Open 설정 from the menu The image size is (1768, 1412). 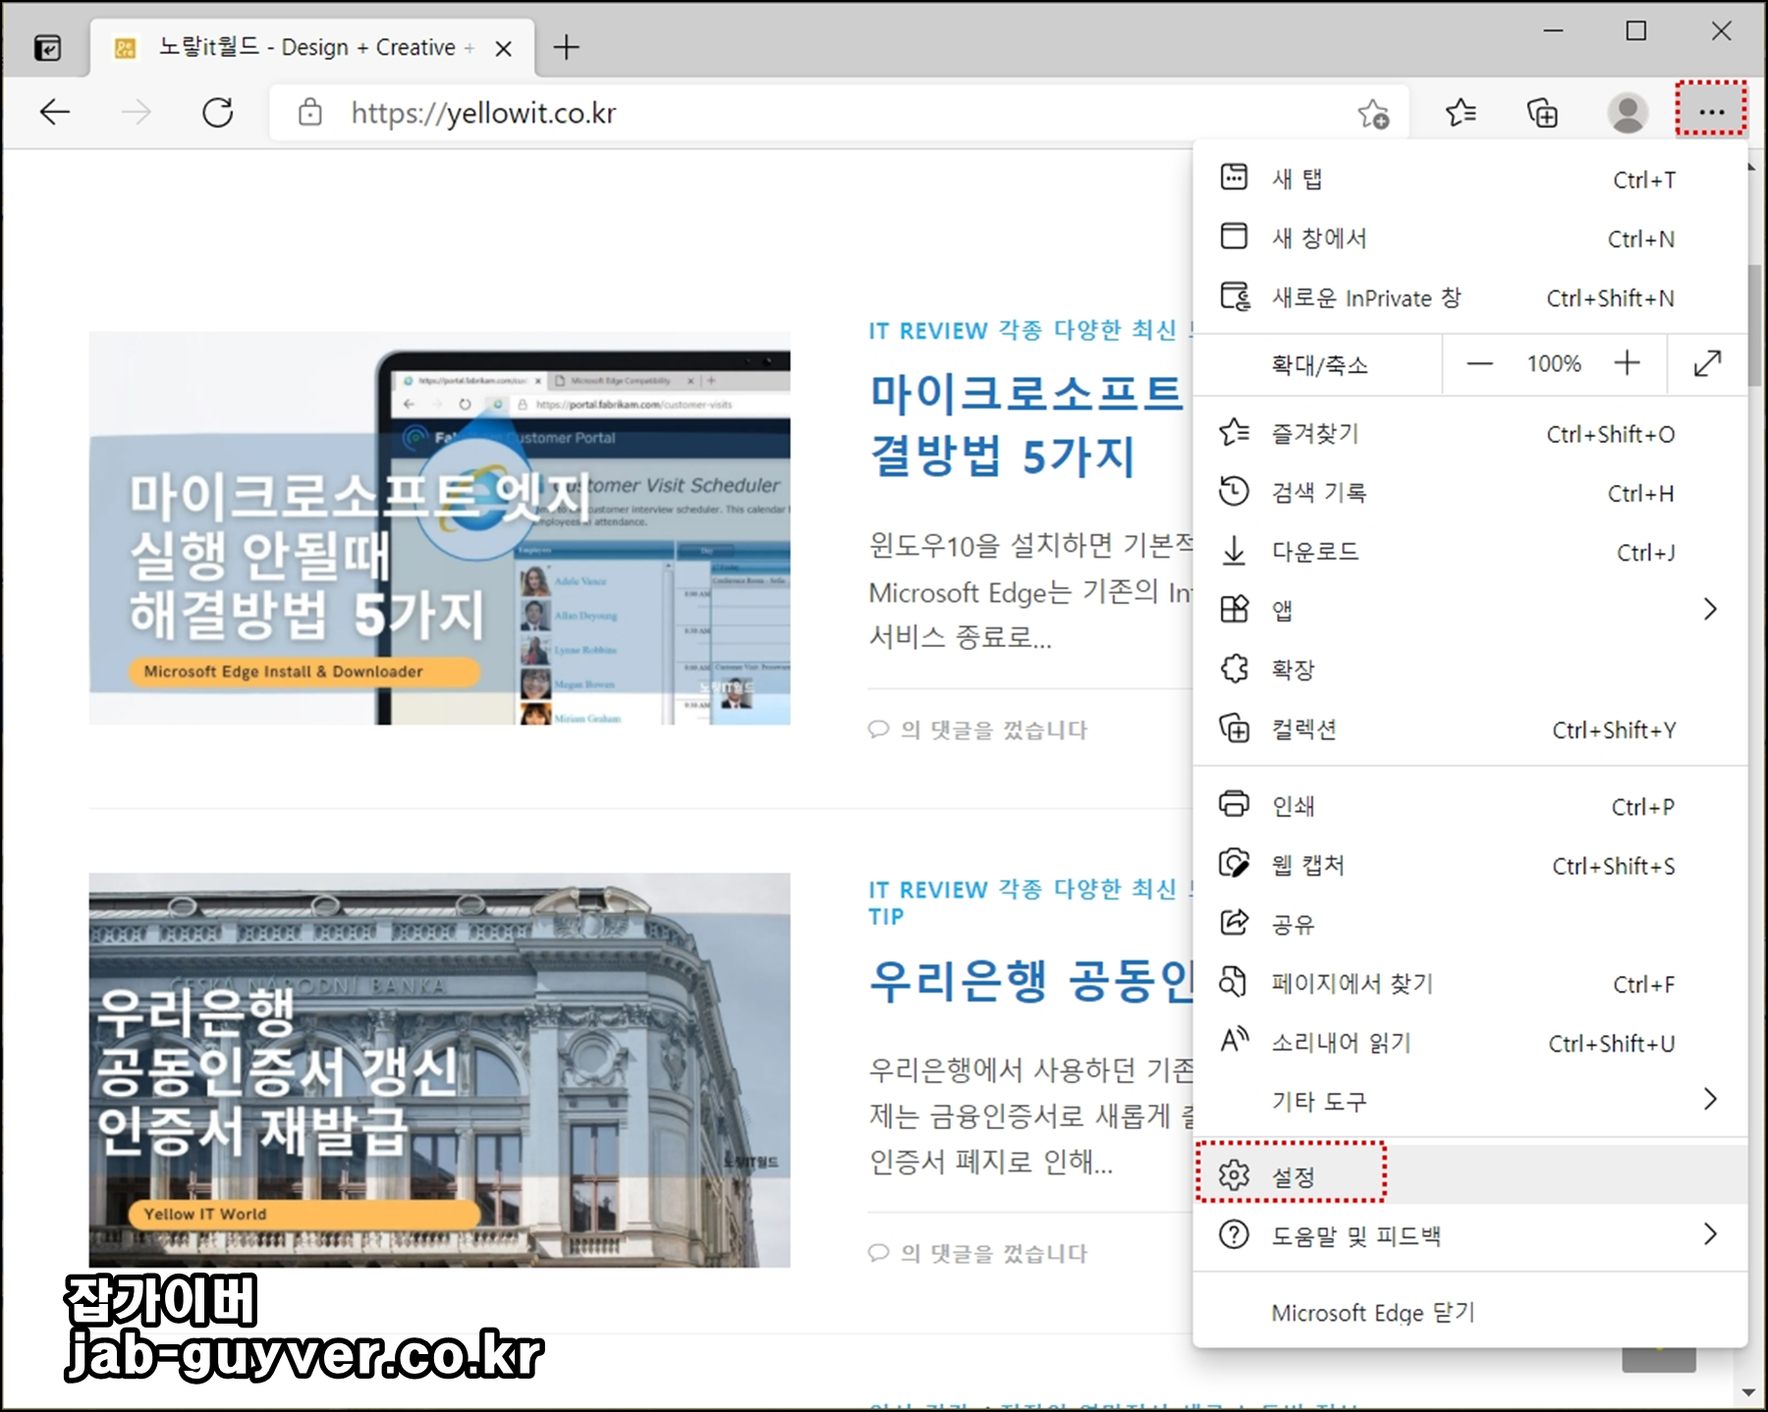(x=1470, y=1175)
